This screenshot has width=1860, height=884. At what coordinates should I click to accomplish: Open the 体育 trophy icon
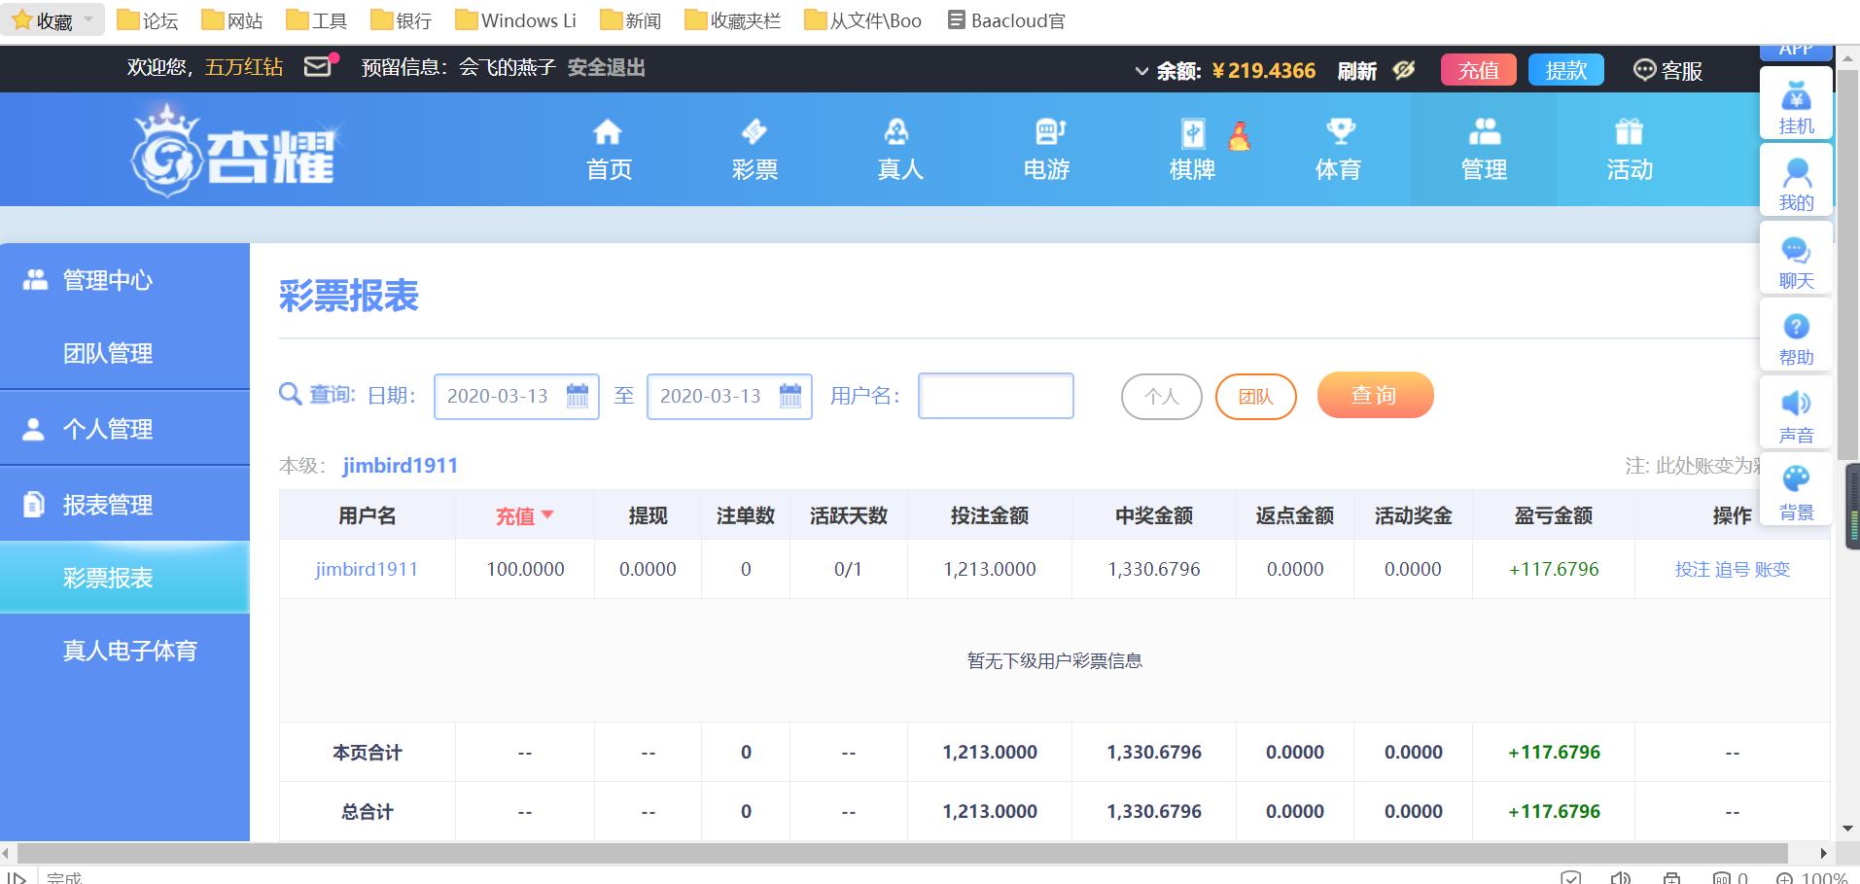pos(1340,132)
